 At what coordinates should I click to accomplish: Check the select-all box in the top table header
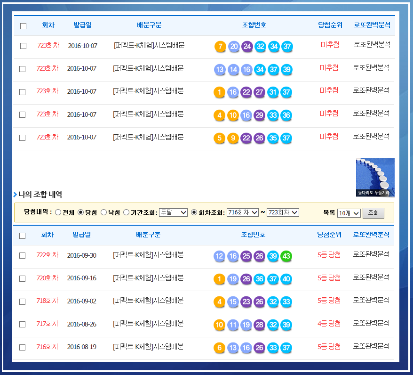[23, 26]
